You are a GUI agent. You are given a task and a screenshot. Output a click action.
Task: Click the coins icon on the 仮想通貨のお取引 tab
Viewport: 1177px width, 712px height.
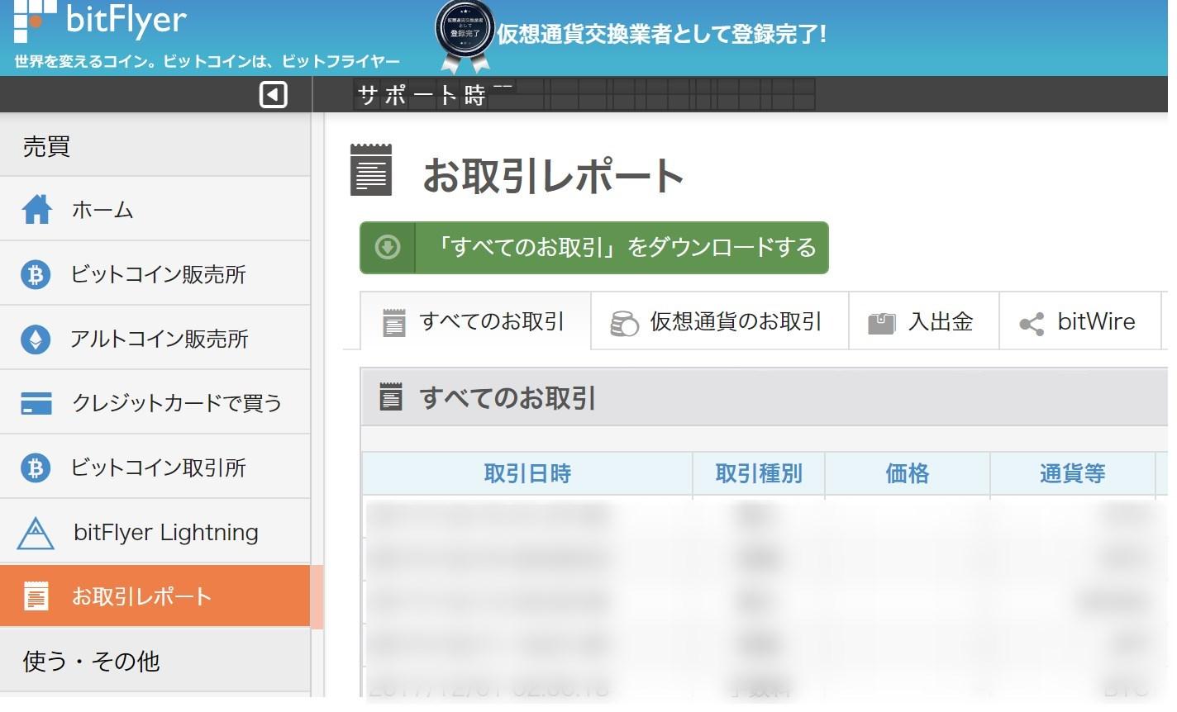tap(624, 323)
